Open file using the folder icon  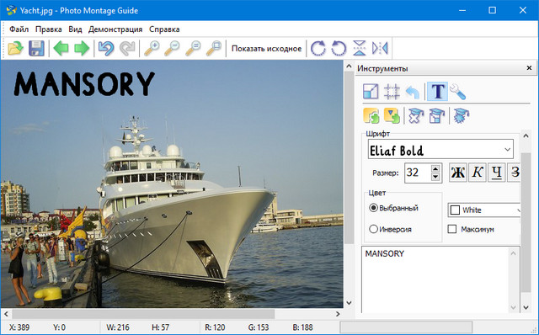(x=15, y=48)
